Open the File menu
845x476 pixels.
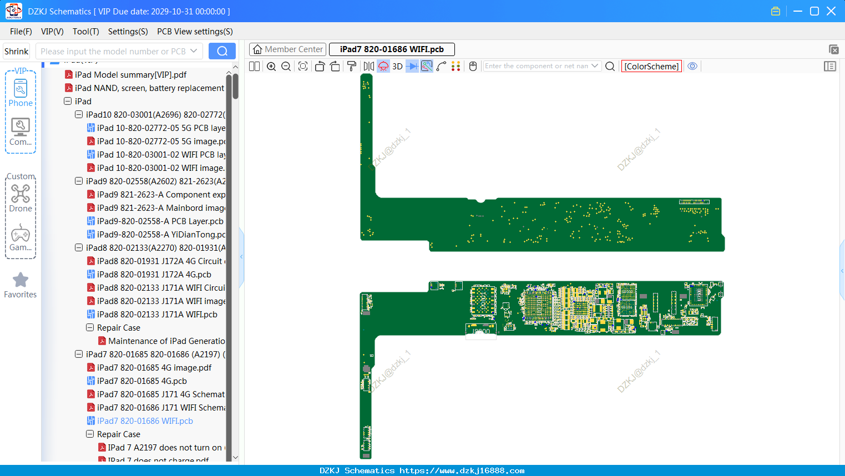pos(21,32)
